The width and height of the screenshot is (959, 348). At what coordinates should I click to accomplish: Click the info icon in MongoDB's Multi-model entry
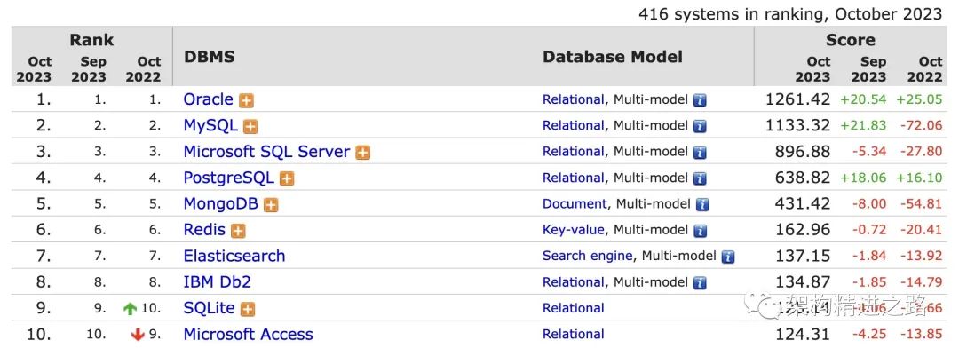pyautogui.click(x=702, y=205)
